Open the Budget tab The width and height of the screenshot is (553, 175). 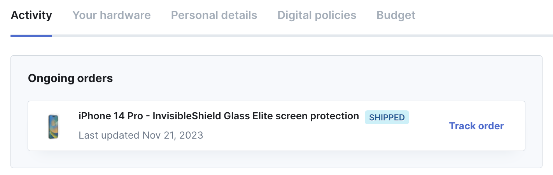pos(396,15)
